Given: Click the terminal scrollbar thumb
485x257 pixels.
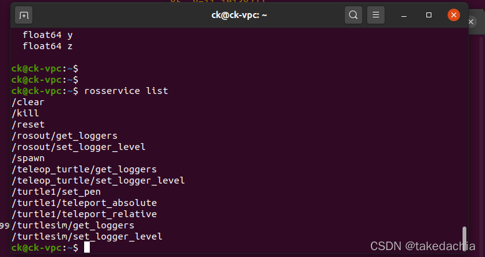Looking at the screenshot, I should pos(464,238).
